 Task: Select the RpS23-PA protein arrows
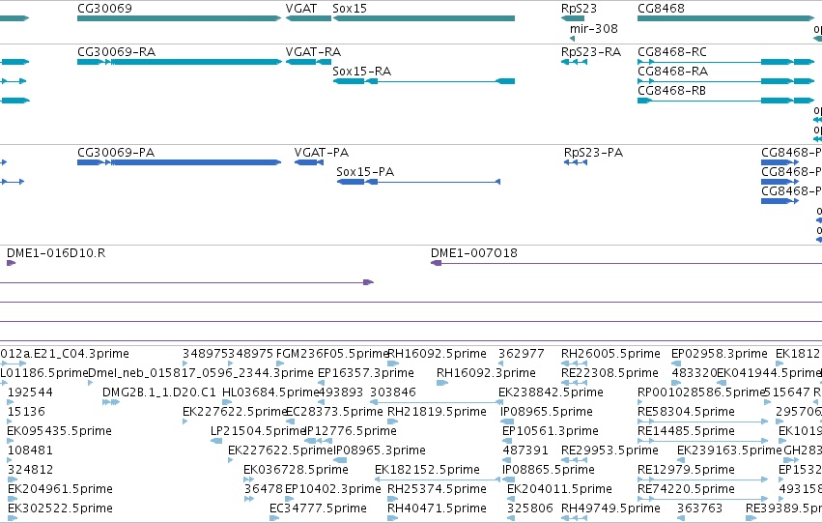coord(576,162)
